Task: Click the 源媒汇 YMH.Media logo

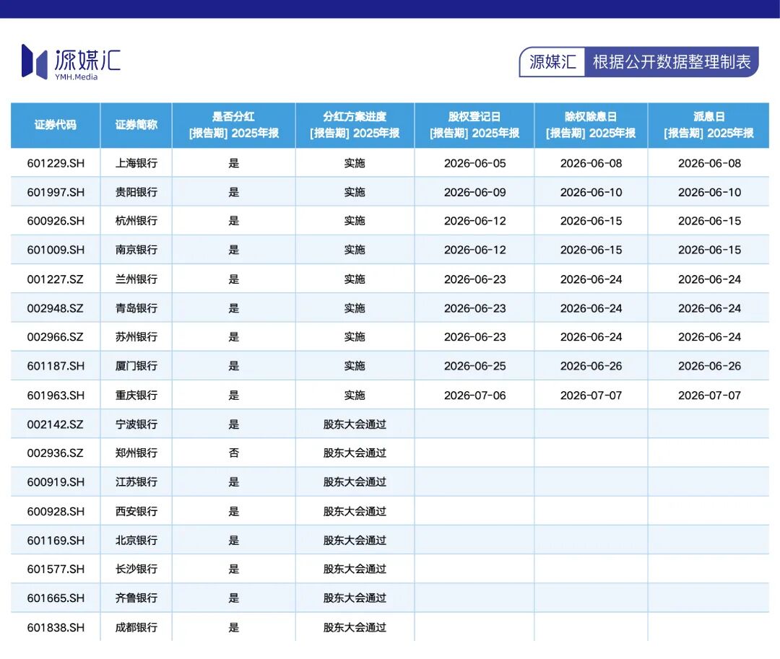Action: tap(71, 61)
